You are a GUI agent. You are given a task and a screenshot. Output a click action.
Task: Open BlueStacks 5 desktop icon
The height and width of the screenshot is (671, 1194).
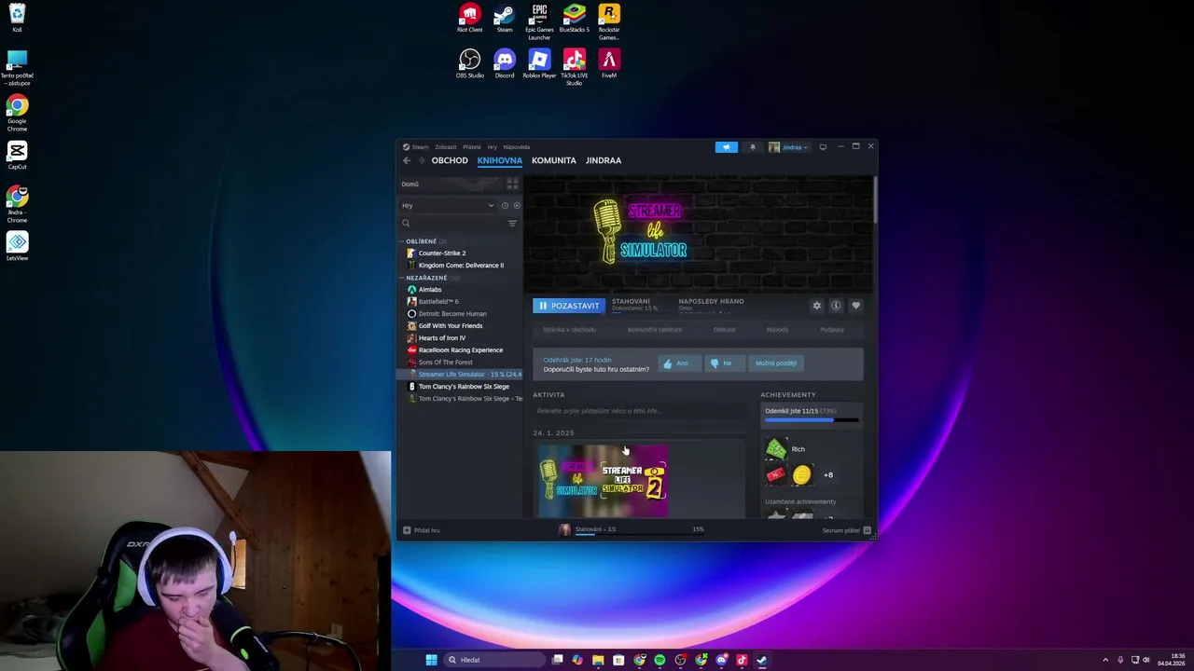coord(574,19)
